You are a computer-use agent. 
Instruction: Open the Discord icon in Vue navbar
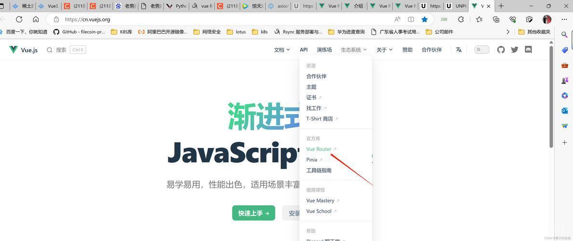tap(528, 50)
